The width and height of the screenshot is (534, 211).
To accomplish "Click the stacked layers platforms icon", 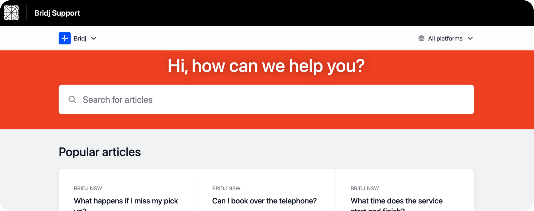I will pos(421,38).
